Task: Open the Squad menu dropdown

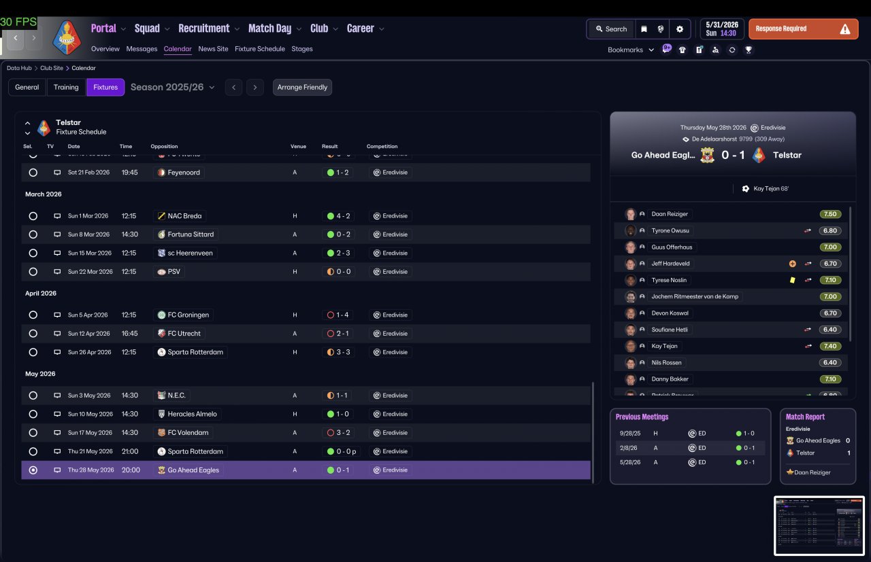Action: pos(152,29)
